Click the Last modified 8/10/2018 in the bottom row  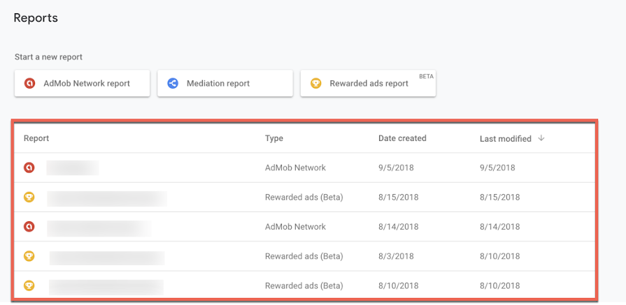[x=500, y=285]
